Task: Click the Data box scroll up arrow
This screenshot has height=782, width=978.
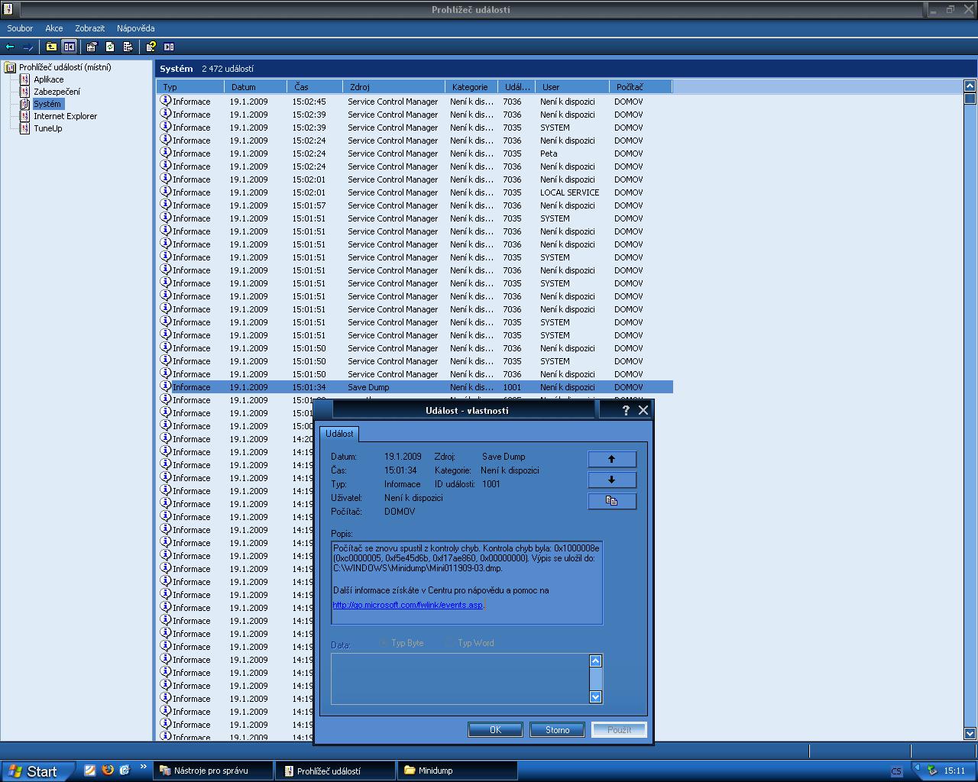Action: (x=596, y=661)
